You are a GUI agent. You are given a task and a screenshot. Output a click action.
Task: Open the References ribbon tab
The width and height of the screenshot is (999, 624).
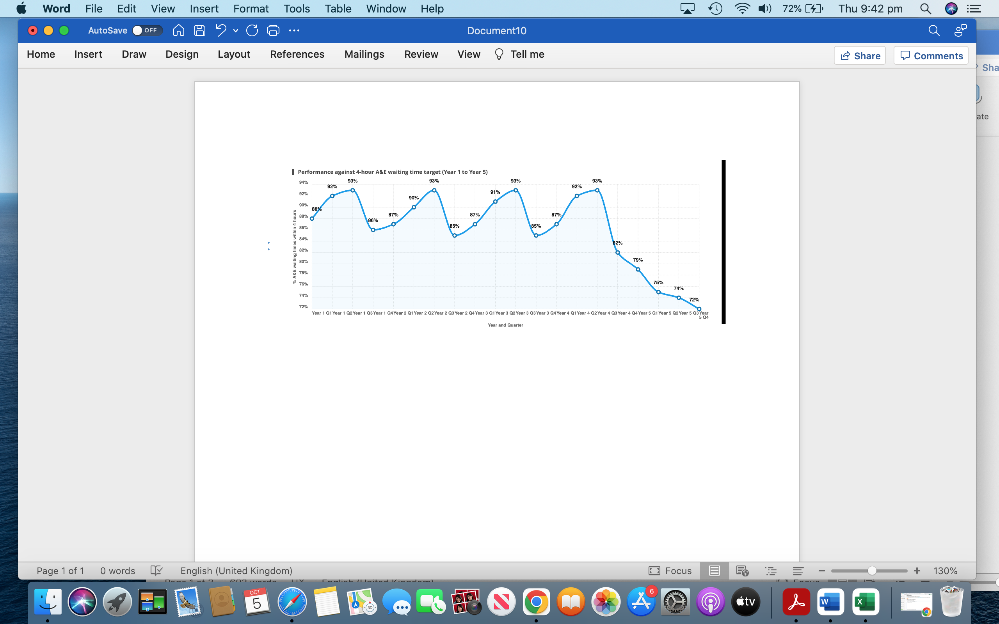point(297,55)
